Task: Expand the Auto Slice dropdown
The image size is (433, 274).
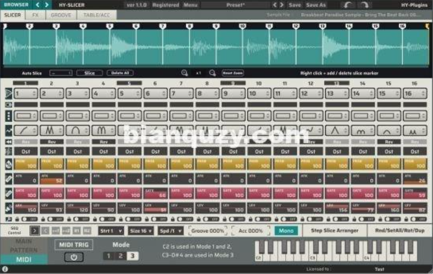Action: [x=61, y=73]
